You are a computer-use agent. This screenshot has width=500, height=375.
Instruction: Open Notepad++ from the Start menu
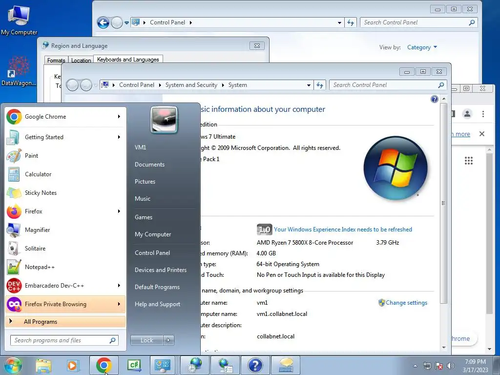[x=65, y=267]
